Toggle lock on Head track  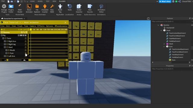(x=26, y=47)
